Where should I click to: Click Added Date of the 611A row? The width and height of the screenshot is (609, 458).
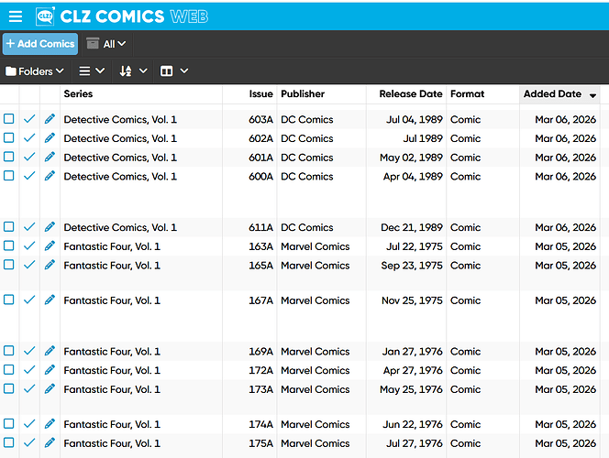565,227
